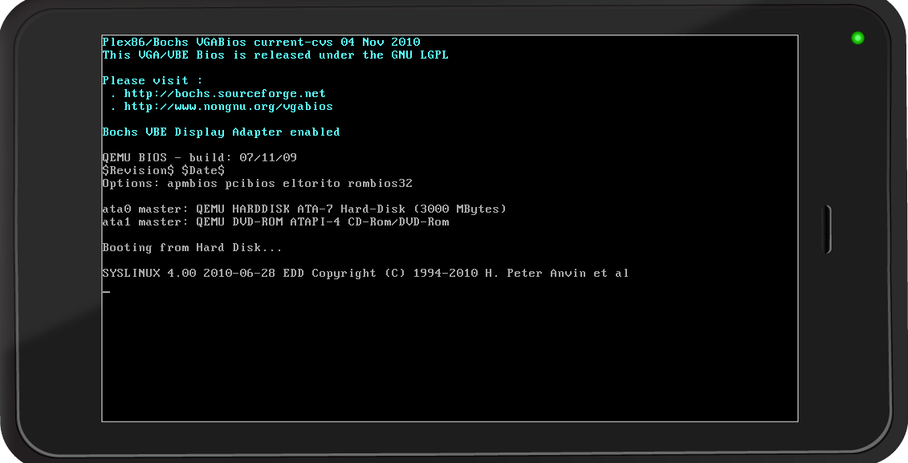Click the 'Please visit :' text
This screenshot has width=908, height=463.
pos(153,81)
